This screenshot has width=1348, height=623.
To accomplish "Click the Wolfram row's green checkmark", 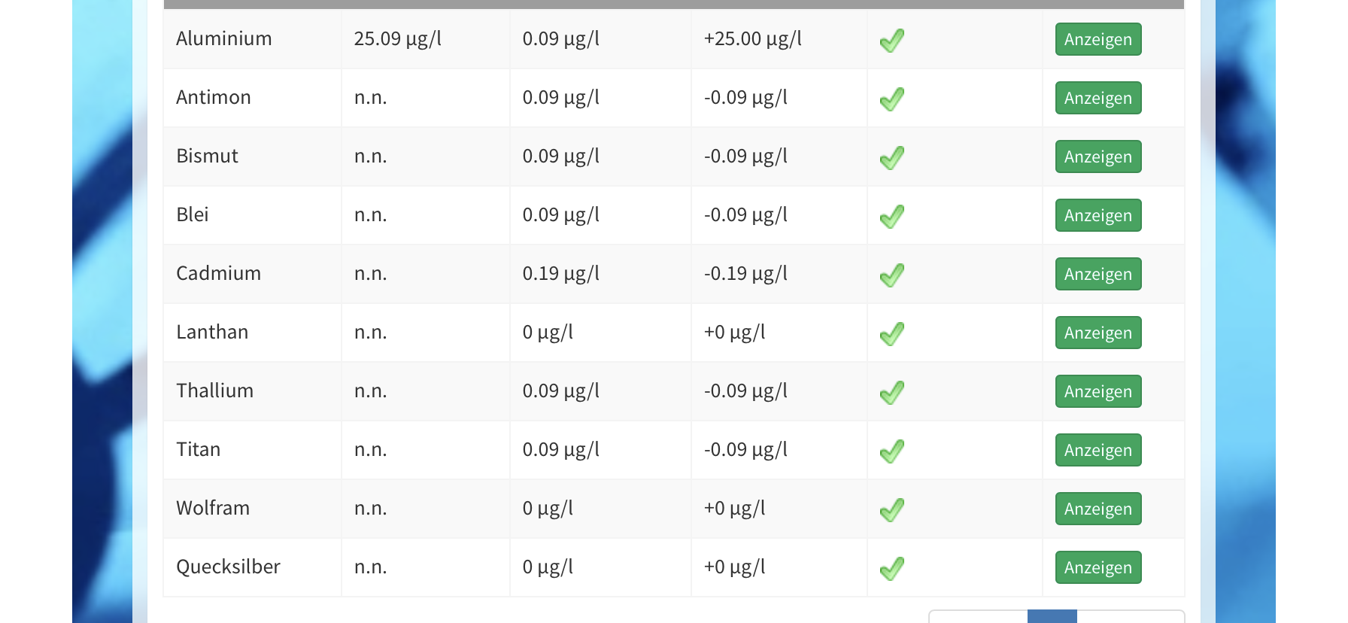I will click(x=892, y=509).
